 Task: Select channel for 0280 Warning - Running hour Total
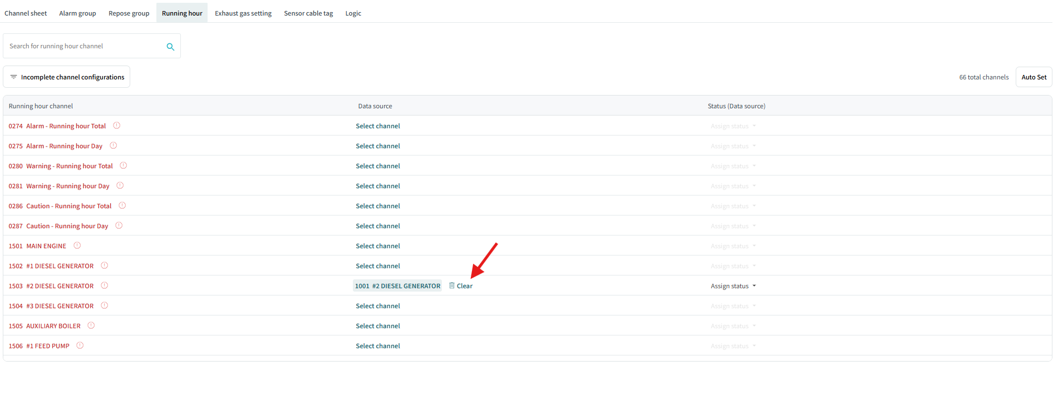[378, 166]
